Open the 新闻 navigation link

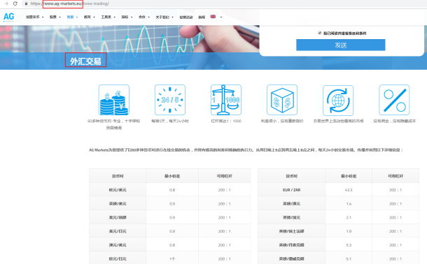tap(202, 17)
